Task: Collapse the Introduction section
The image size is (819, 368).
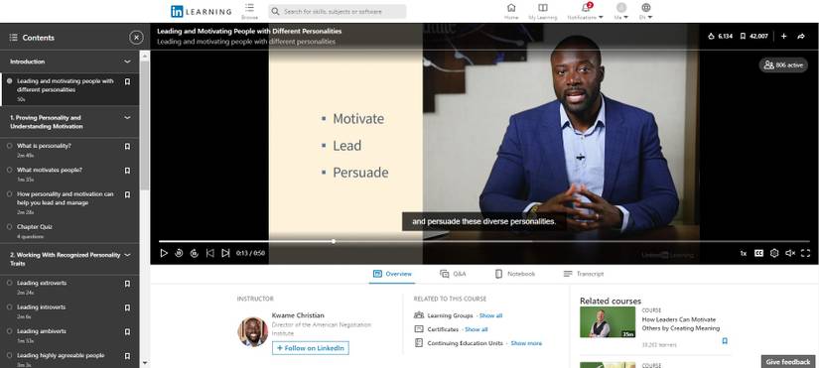Action: tap(127, 61)
